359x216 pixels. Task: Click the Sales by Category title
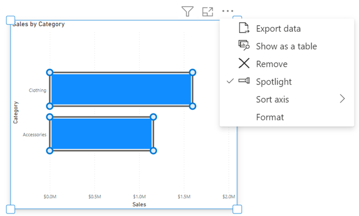point(39,24)
